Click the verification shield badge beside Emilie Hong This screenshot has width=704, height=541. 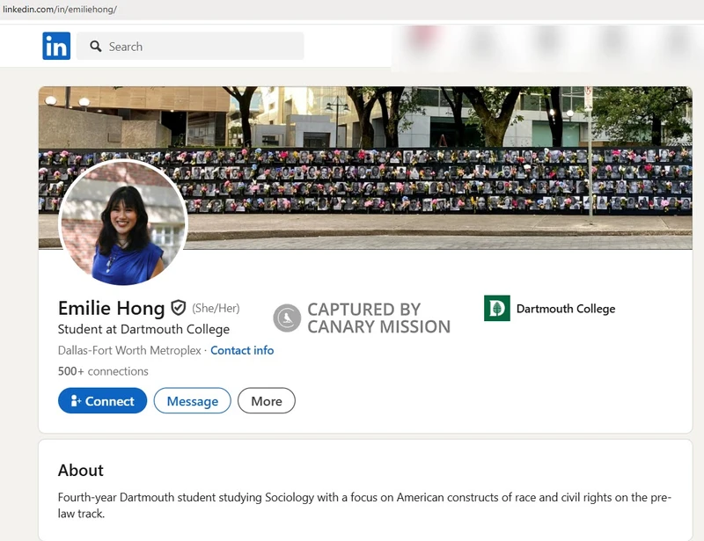(179, 307)
